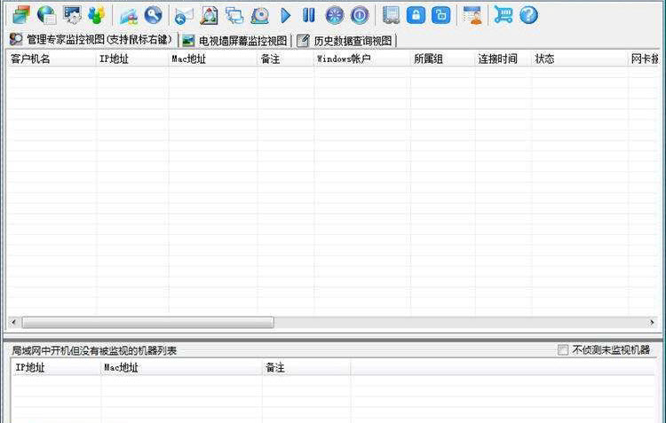Open help via question mark icon
666x423 pixels.
(x=528, y=15)
